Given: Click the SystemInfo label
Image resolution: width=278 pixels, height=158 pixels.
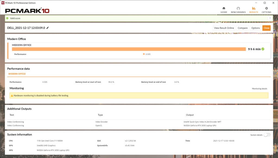Looking at the screenshot, I should [x=102, y=146].
